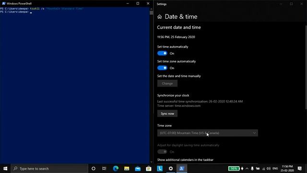This screenshot has height=173, width=307.
Task: Click the '11:56 PM, 25 February 2020' text
Action: [x=176, y=37]
